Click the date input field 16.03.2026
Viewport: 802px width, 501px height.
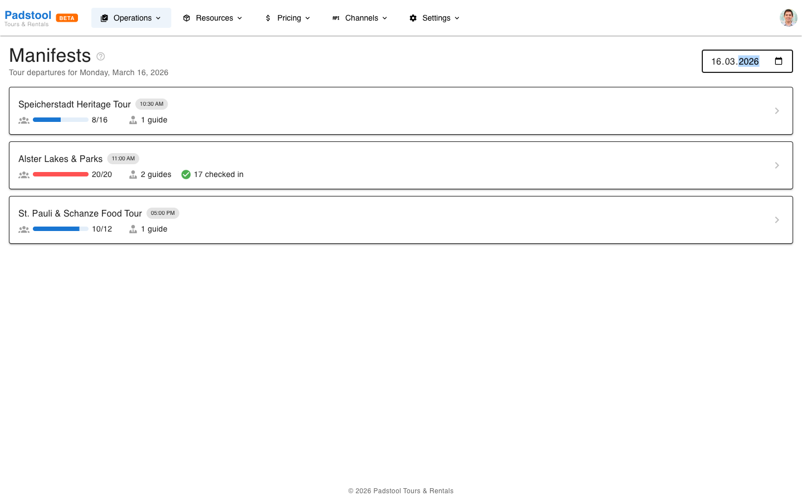point(747,61)
